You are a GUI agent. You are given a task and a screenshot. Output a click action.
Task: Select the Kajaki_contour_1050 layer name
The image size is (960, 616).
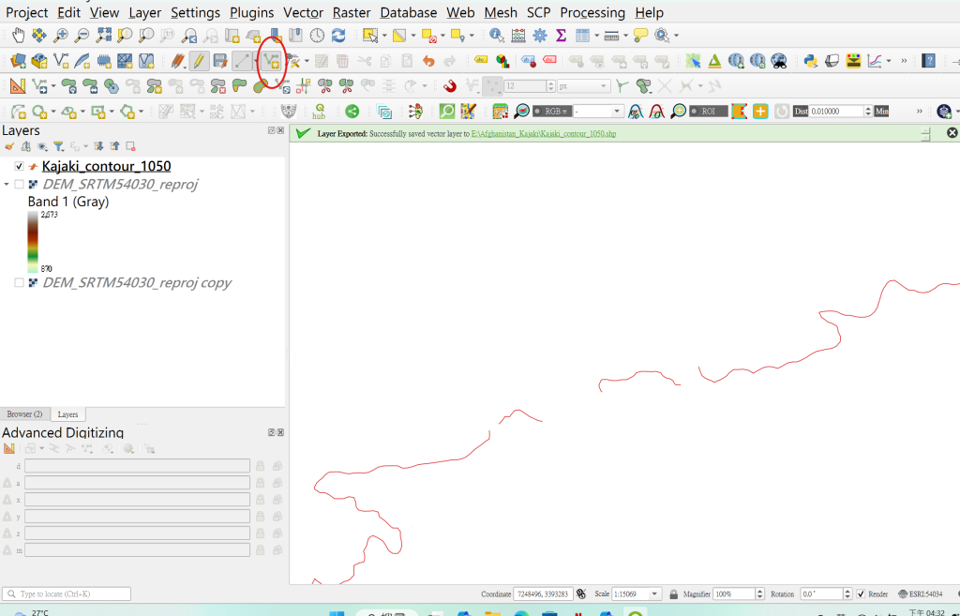point(106,166)
